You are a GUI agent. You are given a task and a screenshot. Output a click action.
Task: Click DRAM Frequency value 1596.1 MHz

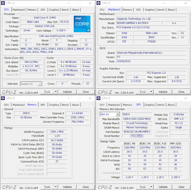[x=57, y=132]
